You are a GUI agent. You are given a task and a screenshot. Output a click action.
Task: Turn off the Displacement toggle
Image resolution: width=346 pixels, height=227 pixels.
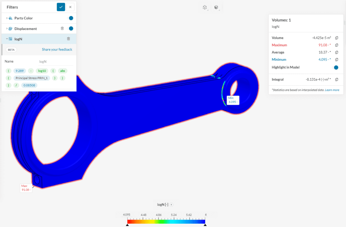71,28
